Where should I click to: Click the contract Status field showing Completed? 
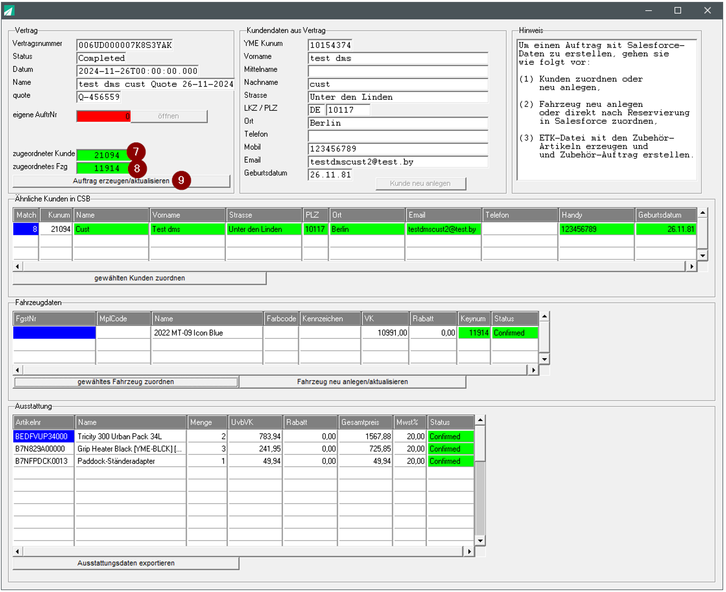click(101, 58)
